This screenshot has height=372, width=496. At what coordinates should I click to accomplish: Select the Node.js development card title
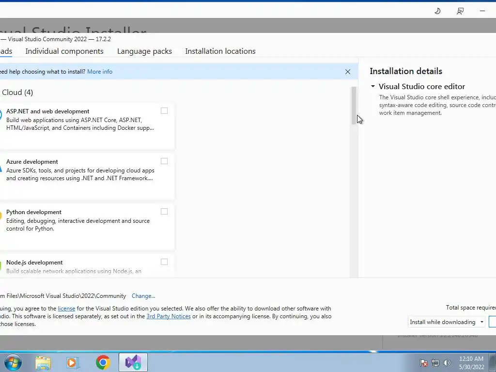tap(34, 263)
